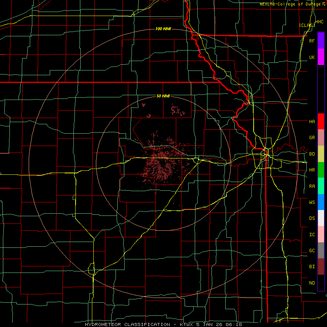Click the DS legend label

click(312, 218)
